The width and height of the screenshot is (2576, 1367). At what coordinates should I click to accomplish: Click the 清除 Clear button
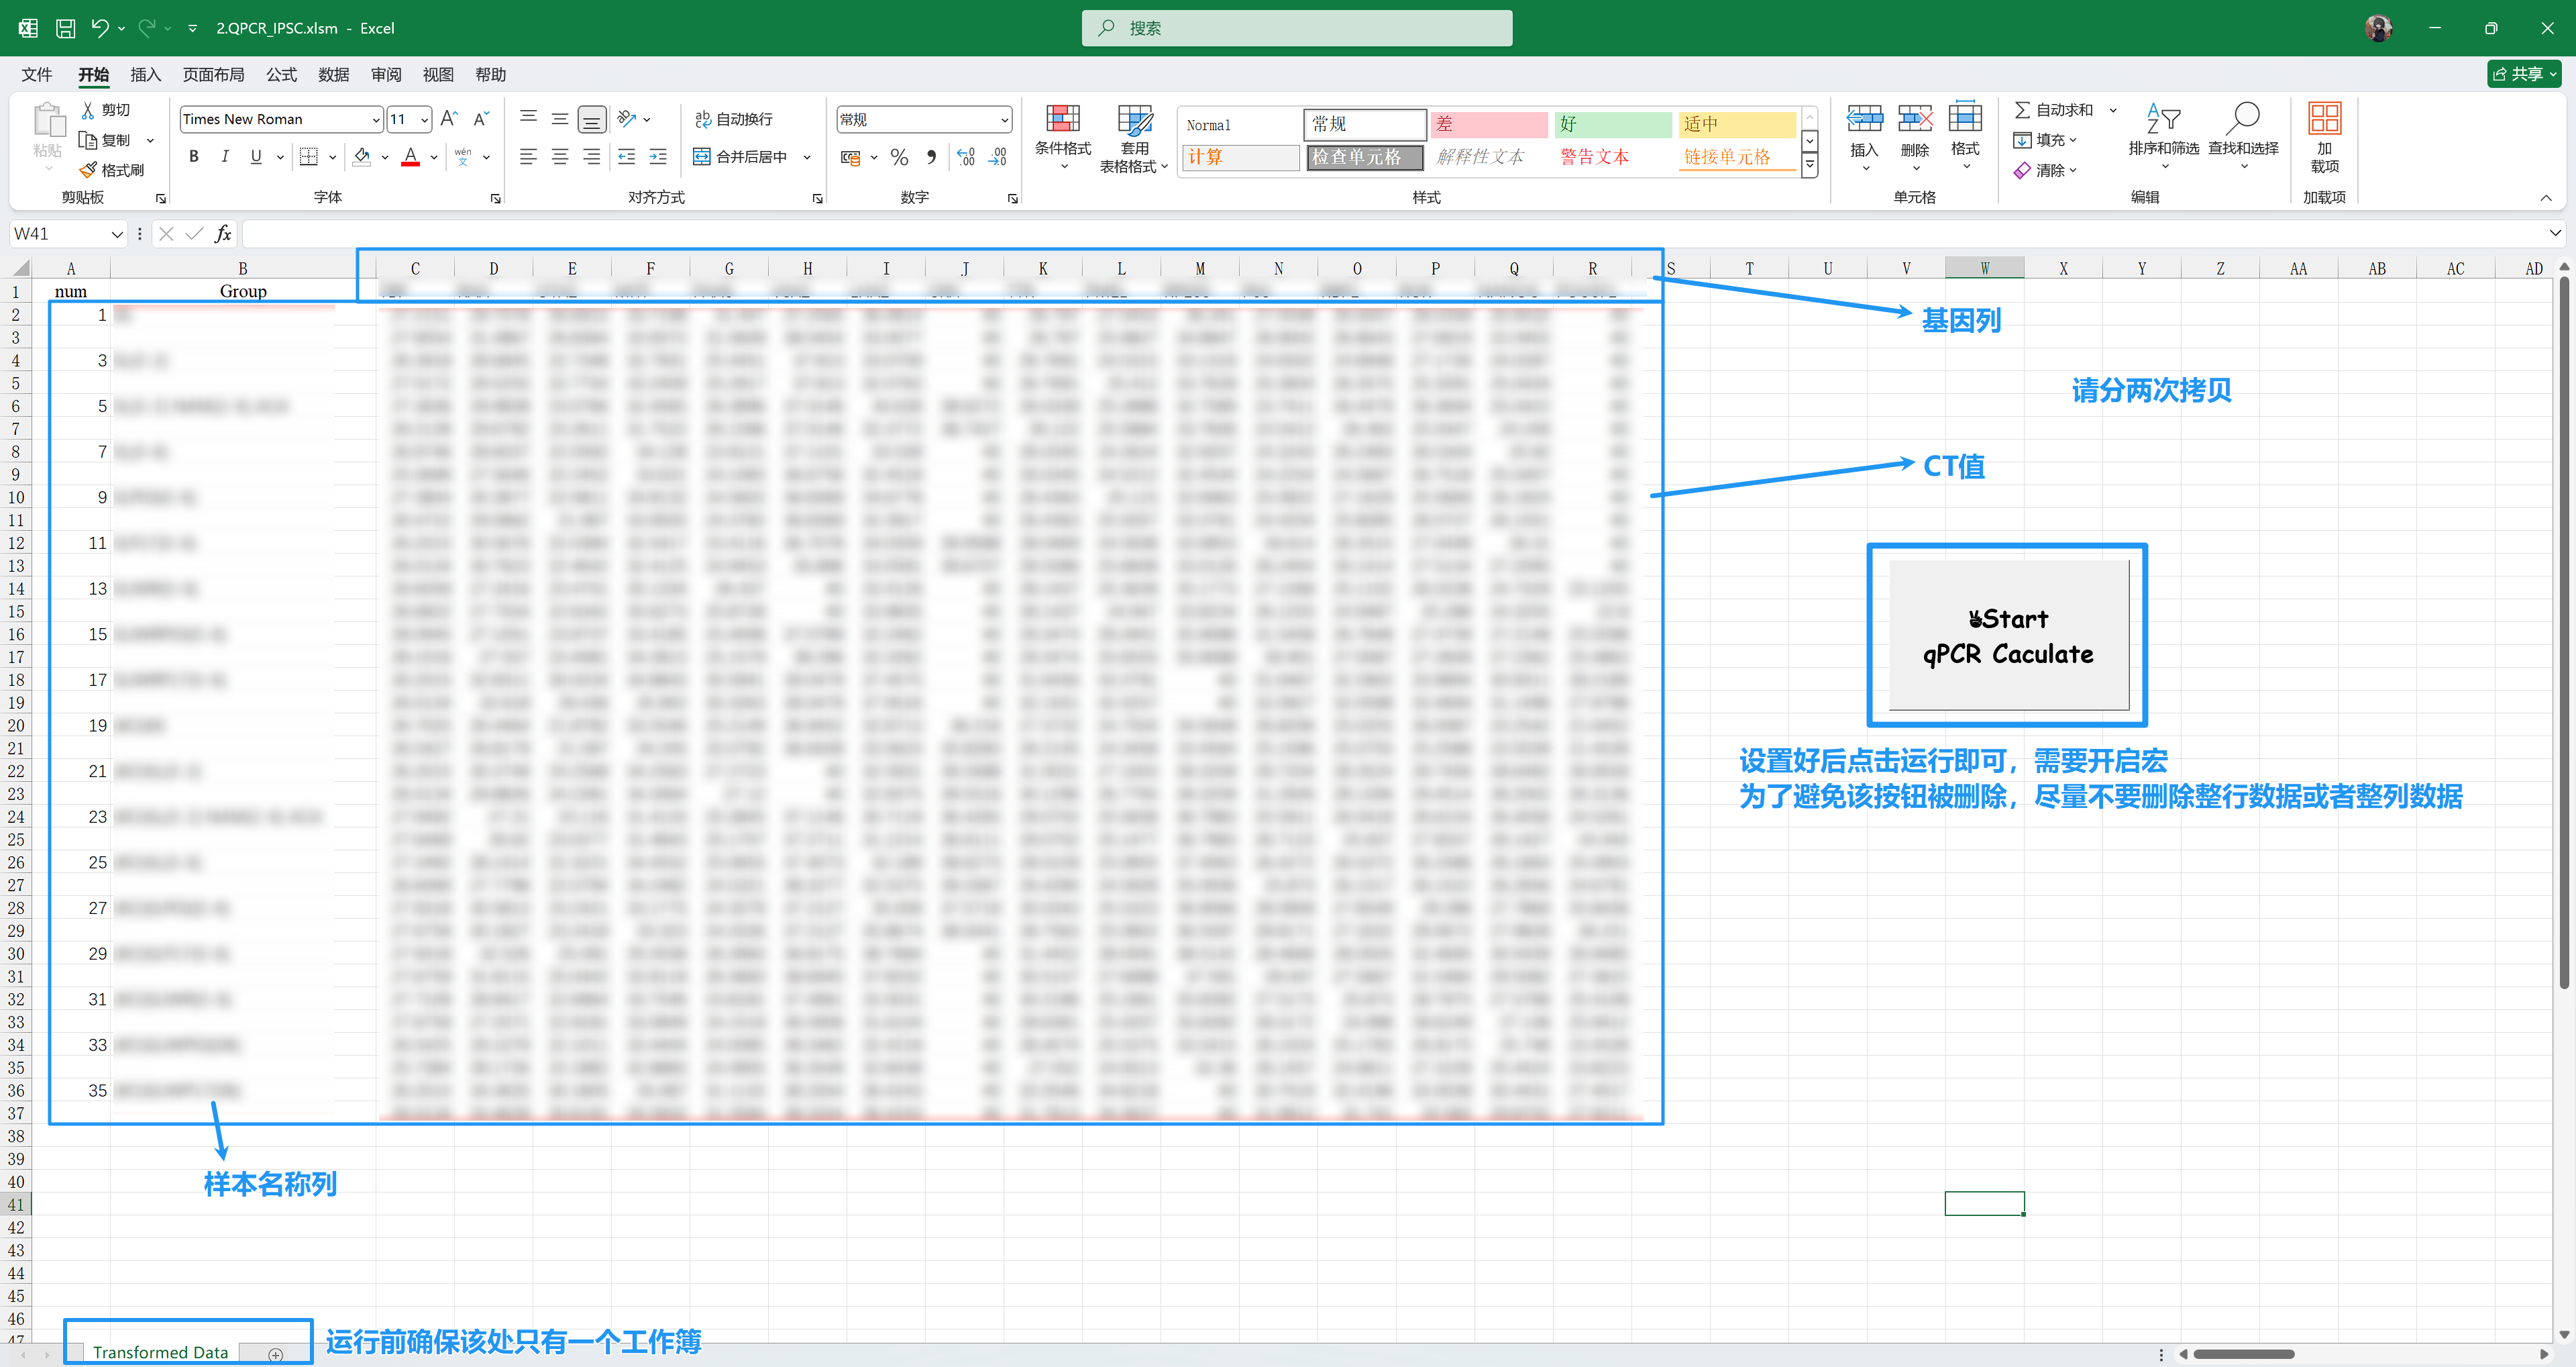[2046, 170]
